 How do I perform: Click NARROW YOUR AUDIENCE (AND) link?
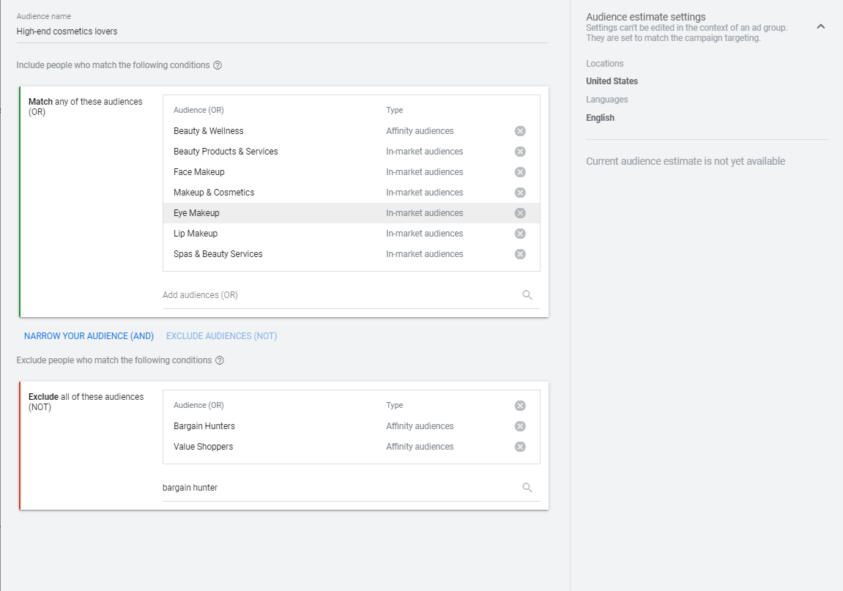coord(89,336)
